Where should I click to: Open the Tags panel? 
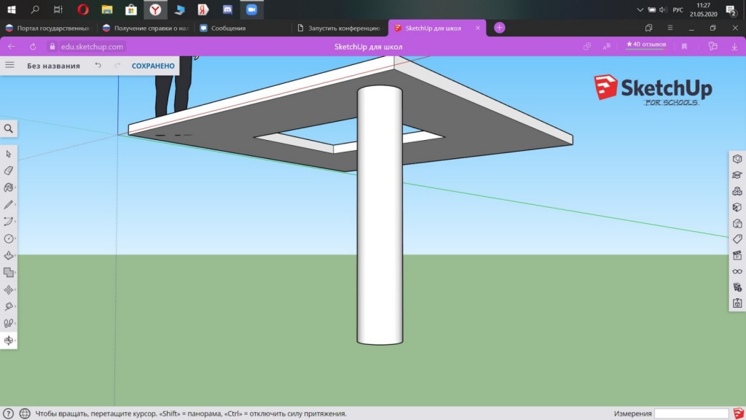737,239
